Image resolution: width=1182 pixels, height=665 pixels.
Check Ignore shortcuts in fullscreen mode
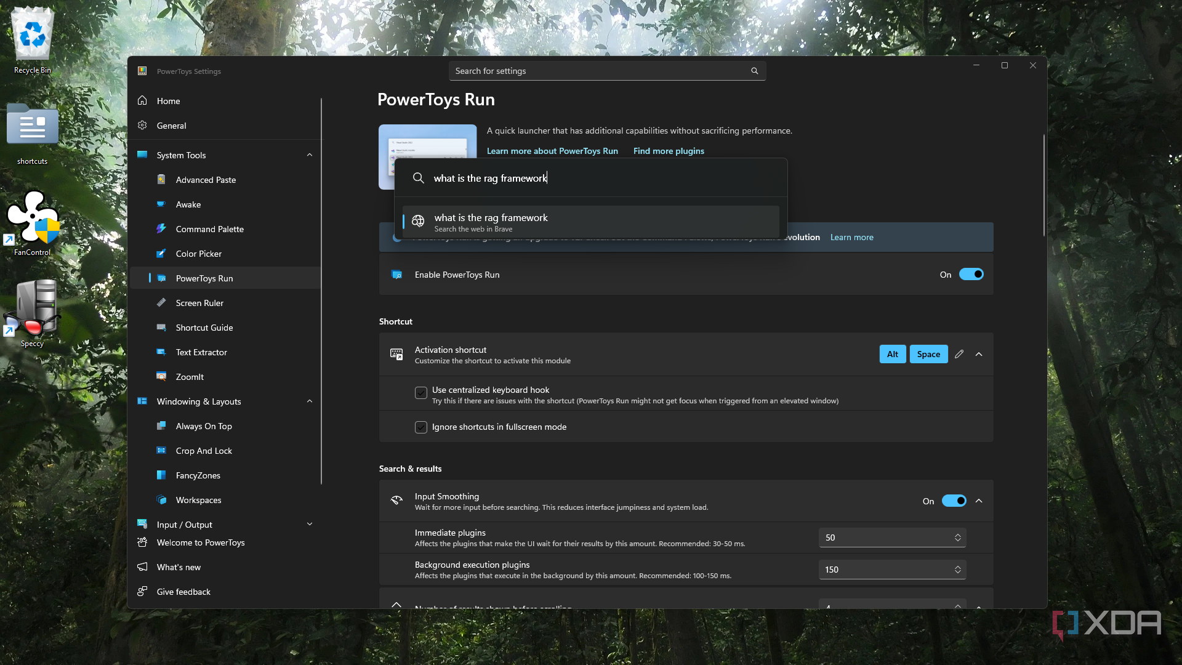pos(421,427)
